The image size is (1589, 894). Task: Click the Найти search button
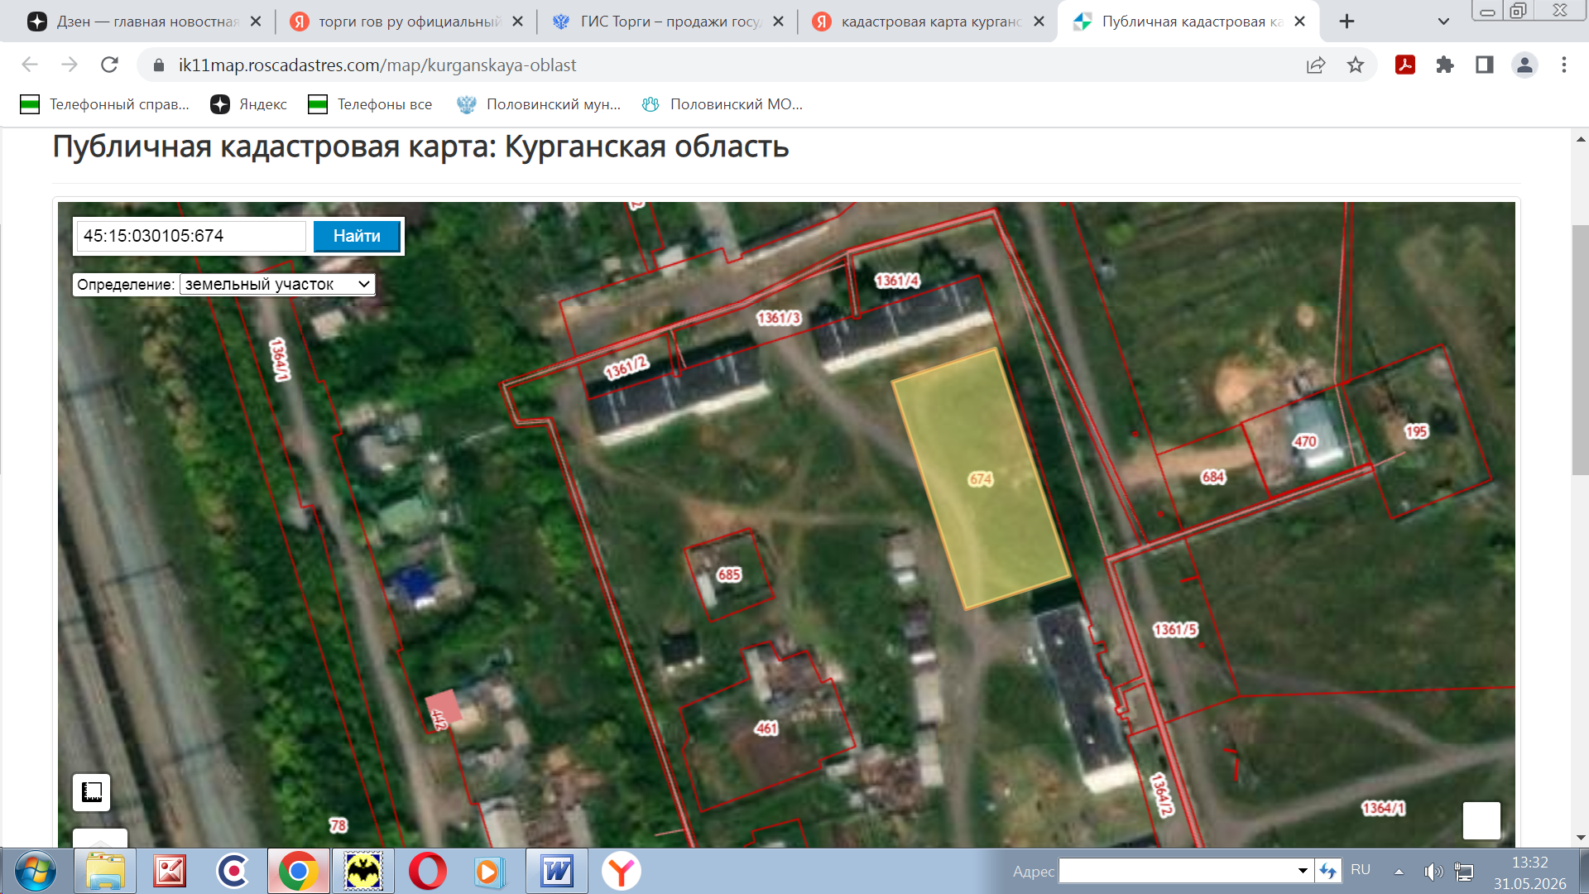357,236
